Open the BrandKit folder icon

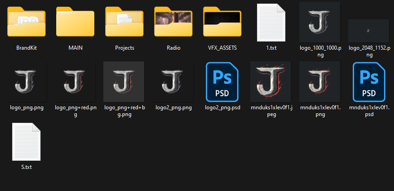[x=26, y=22]
